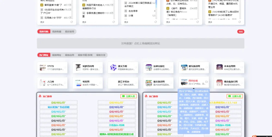Click 立即入驻 in left 热门推荐 panel

[x=128, y=96]
